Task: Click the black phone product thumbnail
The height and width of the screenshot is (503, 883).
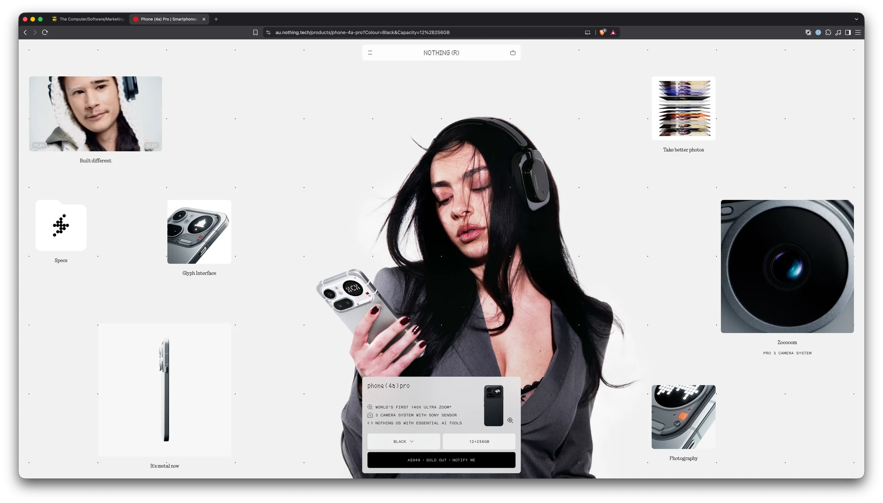Action: (493, 406)
